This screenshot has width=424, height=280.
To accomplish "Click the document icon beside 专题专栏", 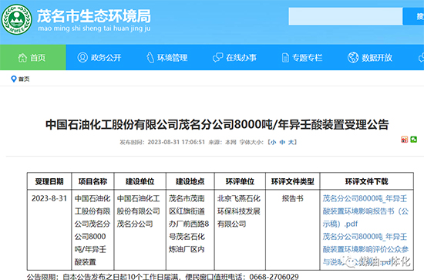I will pos(285,58).
